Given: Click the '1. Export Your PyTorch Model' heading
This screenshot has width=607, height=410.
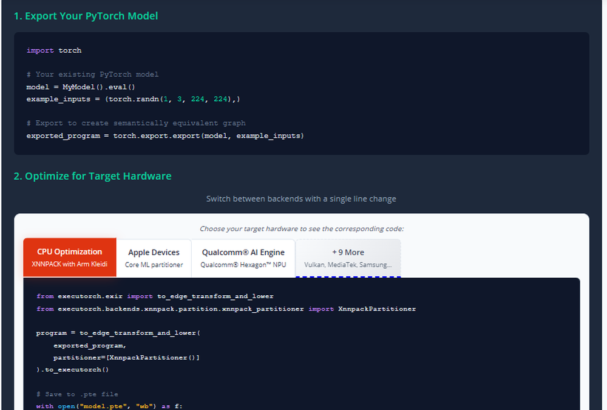Looking at the screenshot, I should tap(86, 16).
